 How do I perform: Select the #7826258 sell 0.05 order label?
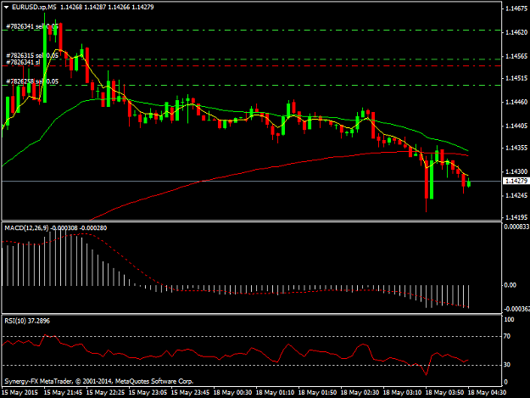point(32,81)
